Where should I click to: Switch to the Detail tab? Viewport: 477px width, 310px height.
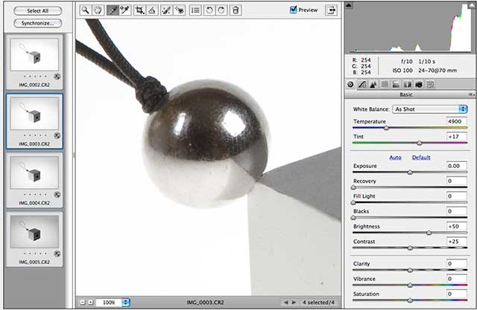(373, 84)
